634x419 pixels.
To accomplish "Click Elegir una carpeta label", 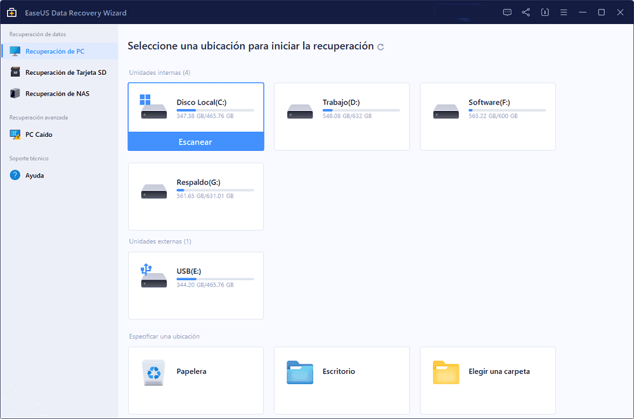I will (499, 371).
